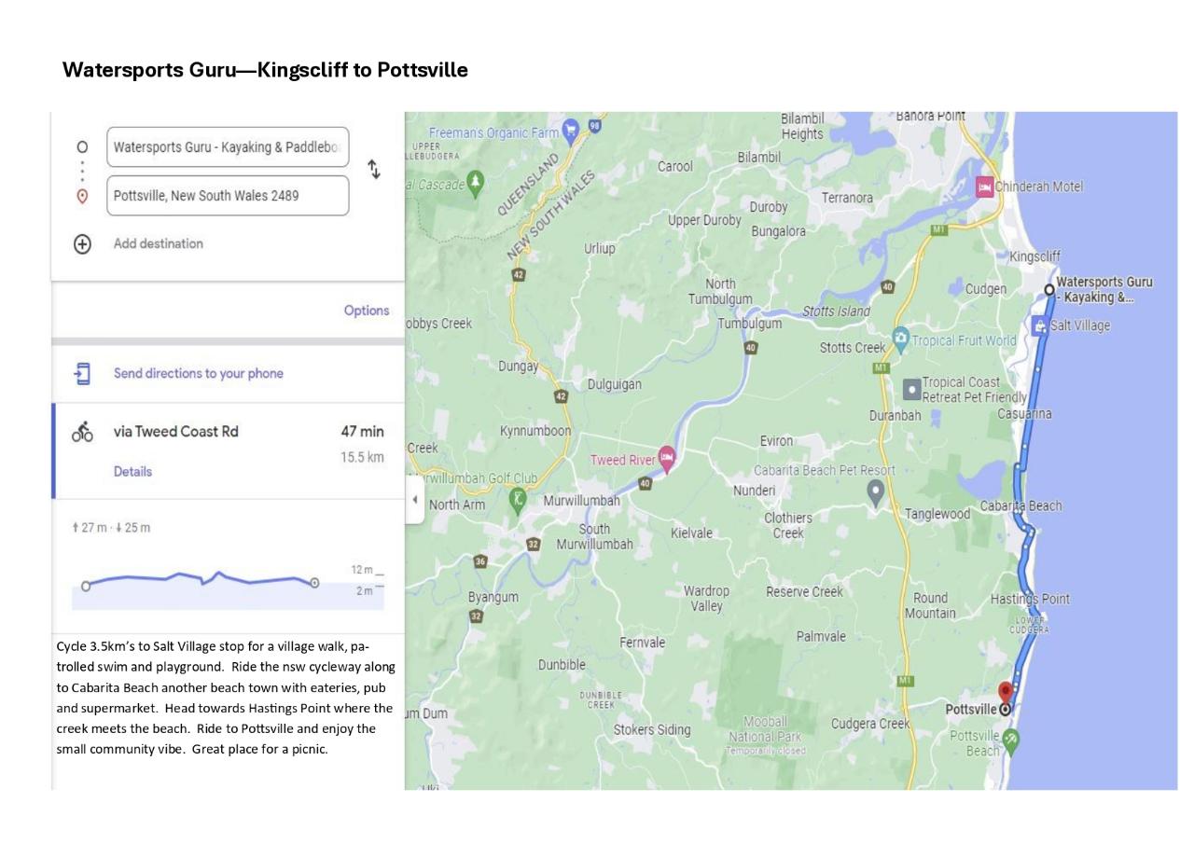Click the Salt Village shopping marker
The image size is (1194, 844).
click(x=1039, y=325)
